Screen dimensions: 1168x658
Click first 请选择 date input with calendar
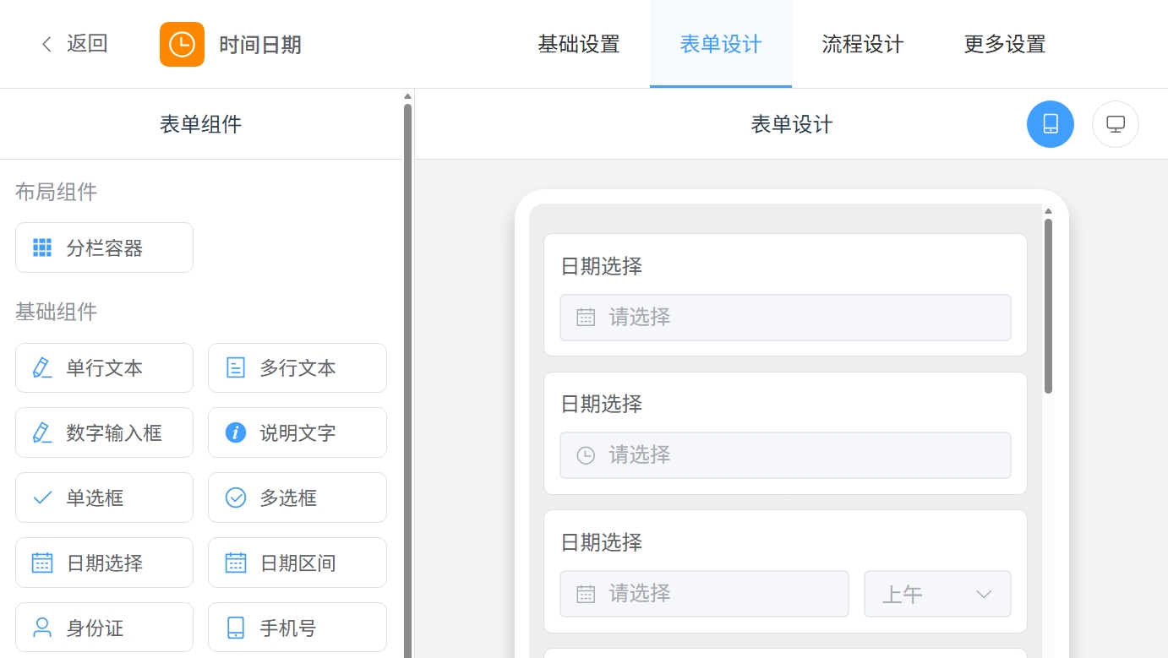pyautogui.click(x=785, y=318)
